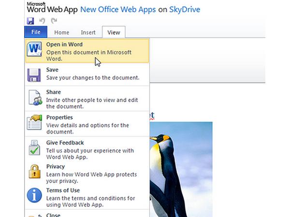Image resolution: width=290 pixels, height=217 pixels.
Task: Click 'Save your changes to the document.' text
Action: (93, 78)
